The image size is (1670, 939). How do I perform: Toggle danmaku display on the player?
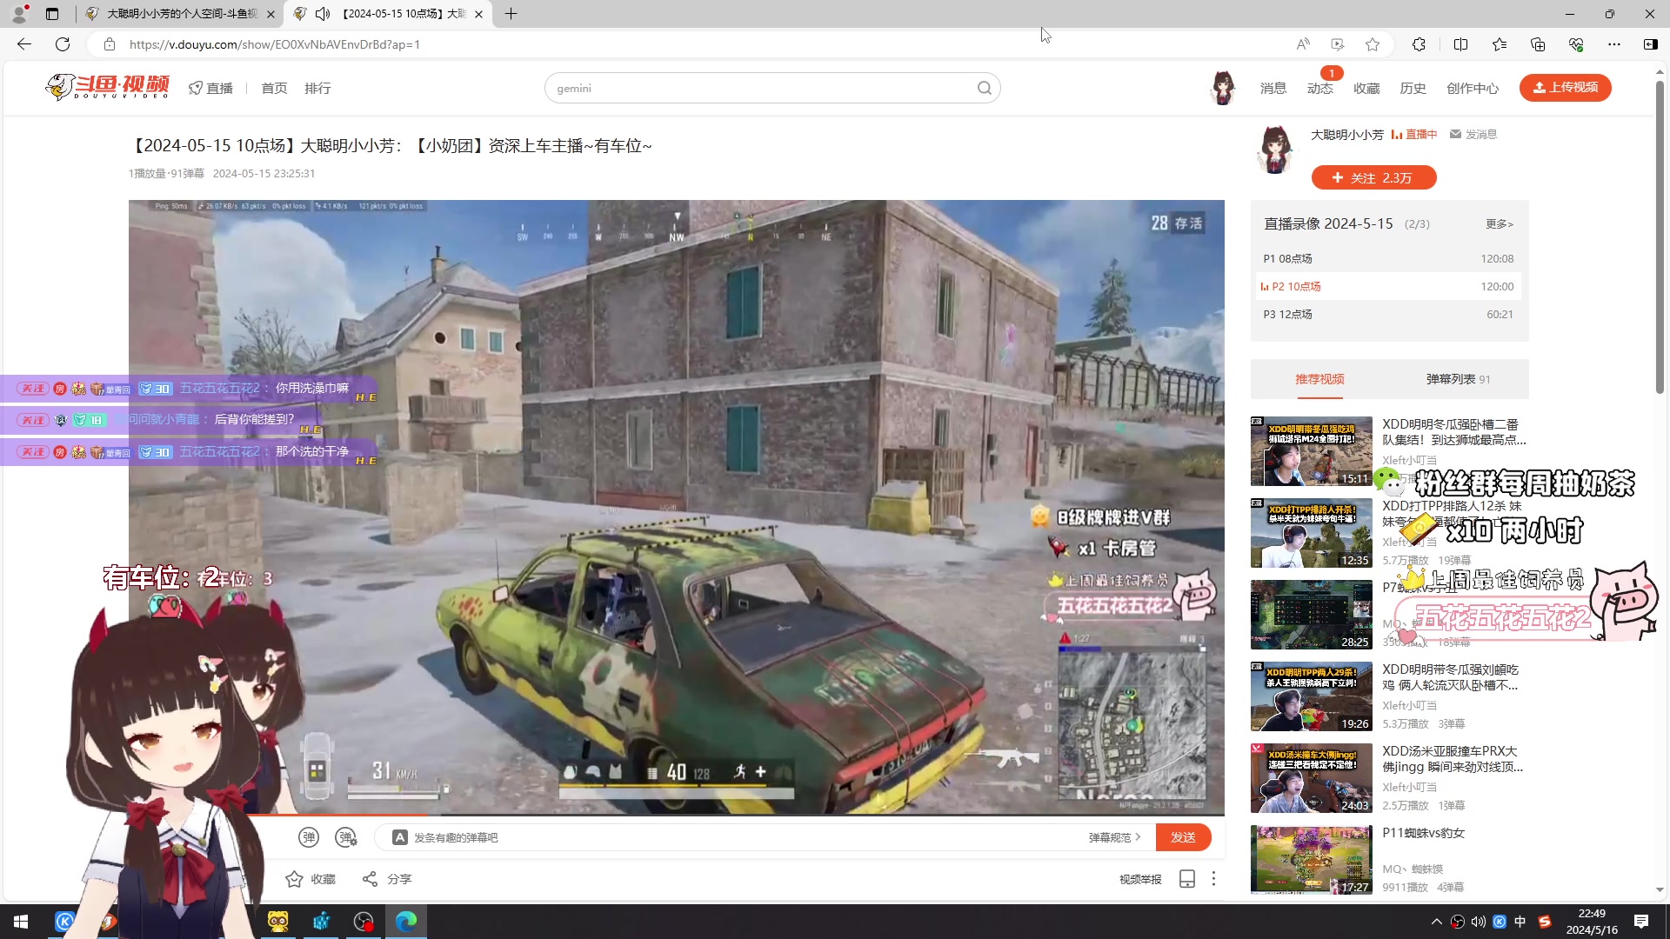pos(309,837)
